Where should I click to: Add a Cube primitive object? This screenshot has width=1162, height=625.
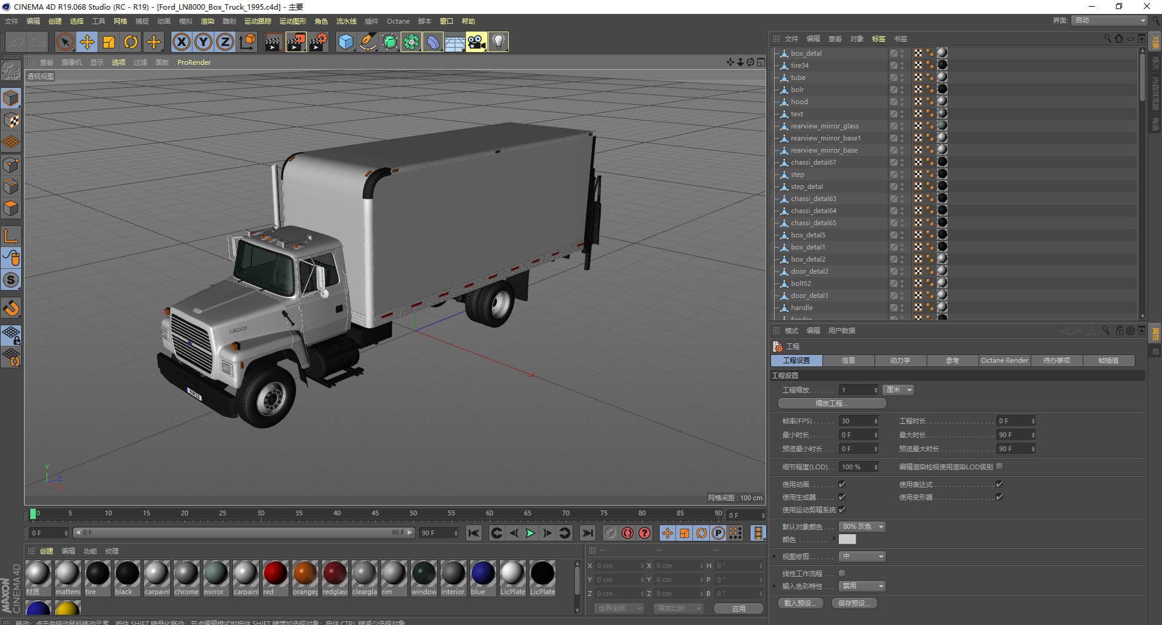[346, 42]
